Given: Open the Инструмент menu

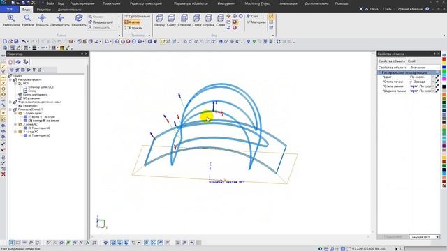Looking at the screenshot, I should coord(226,3).
